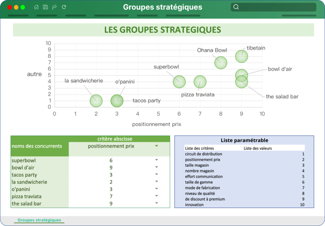The height and width of the screenshot is (226, 325).
Task: Select the la sandwicherie bubble in chart
Action: tap(96, 101)
